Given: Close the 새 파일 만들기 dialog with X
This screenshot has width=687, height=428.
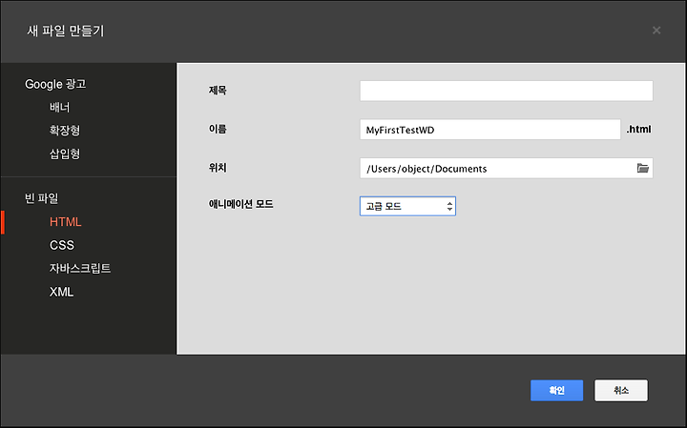Looking at the screenshot, I should click(x=656, y=31).
